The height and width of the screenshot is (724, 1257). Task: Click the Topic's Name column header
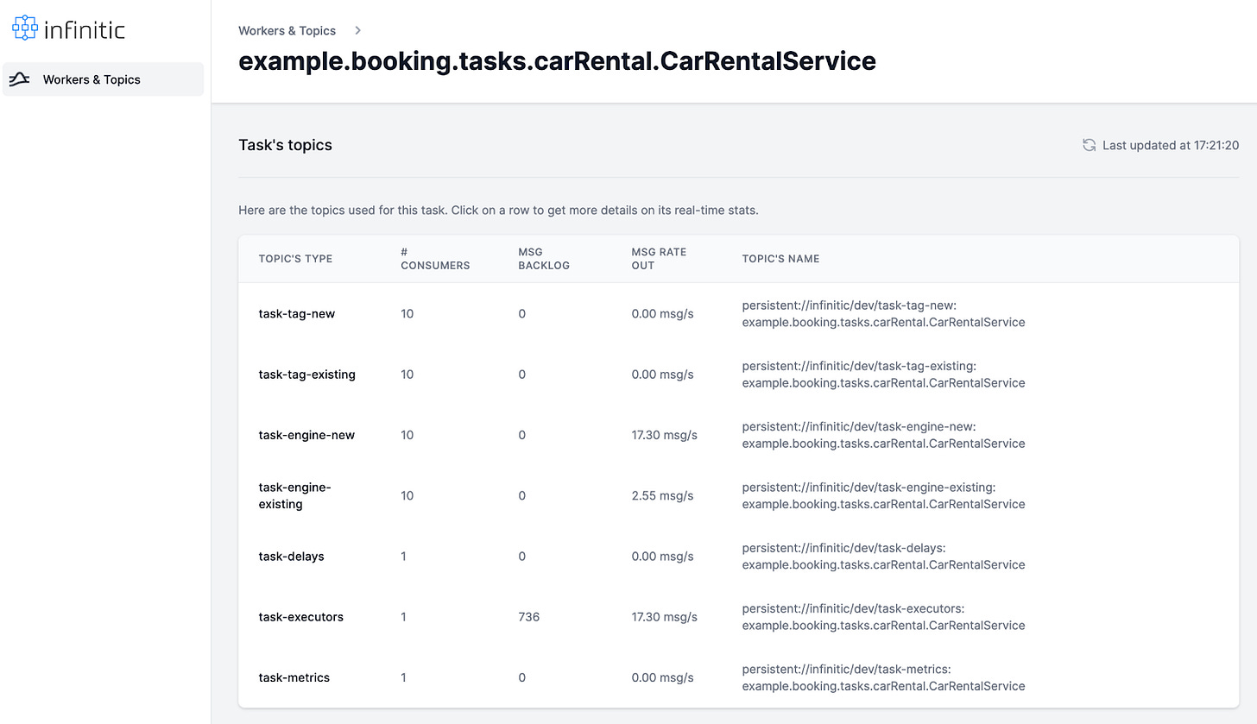tap(780, 259)
